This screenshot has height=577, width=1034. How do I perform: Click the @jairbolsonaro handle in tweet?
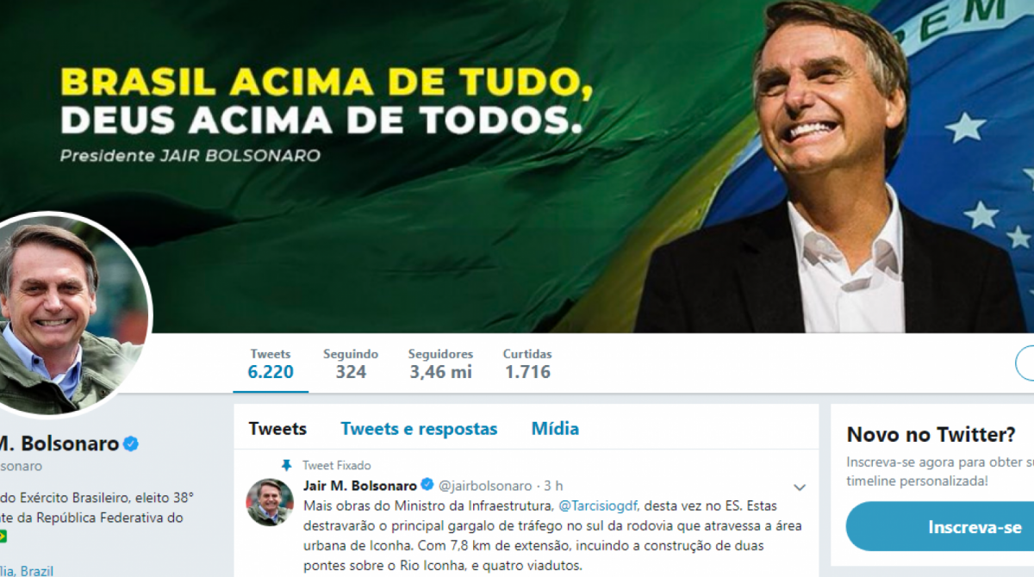click(x=486, y=487)
